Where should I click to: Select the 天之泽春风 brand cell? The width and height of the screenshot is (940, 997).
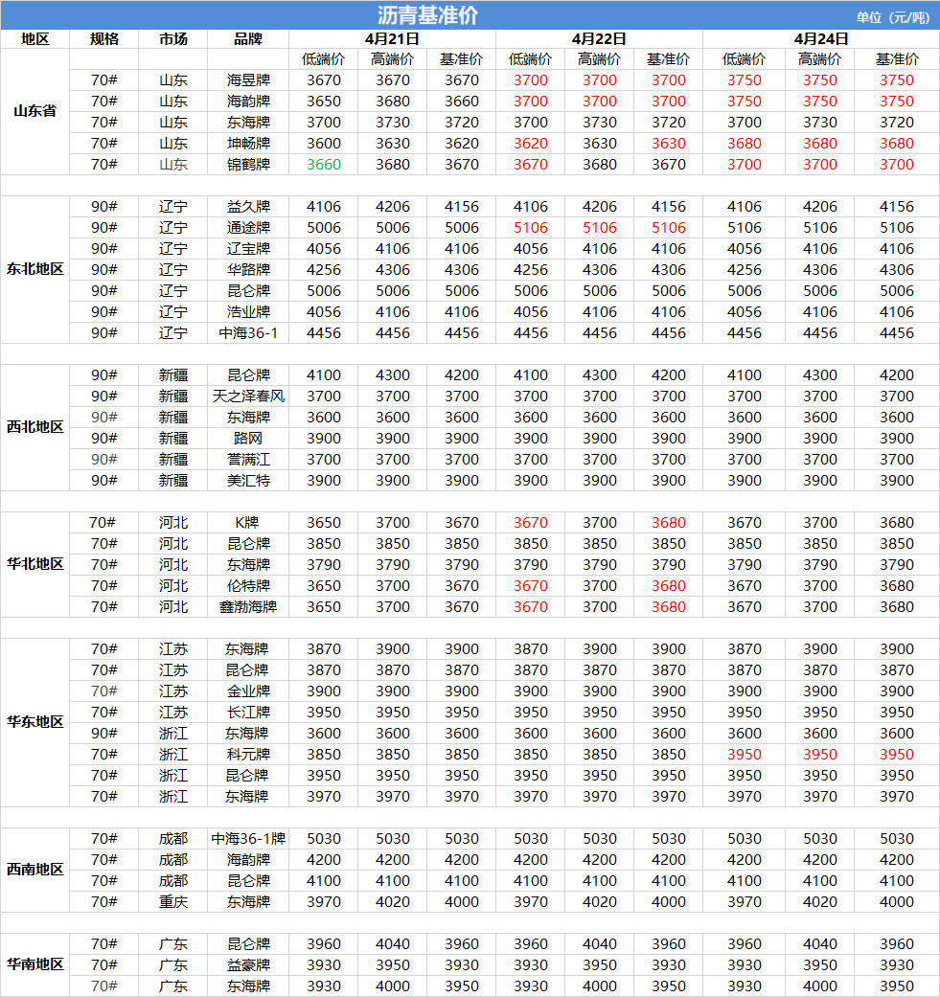coord(248,397)
